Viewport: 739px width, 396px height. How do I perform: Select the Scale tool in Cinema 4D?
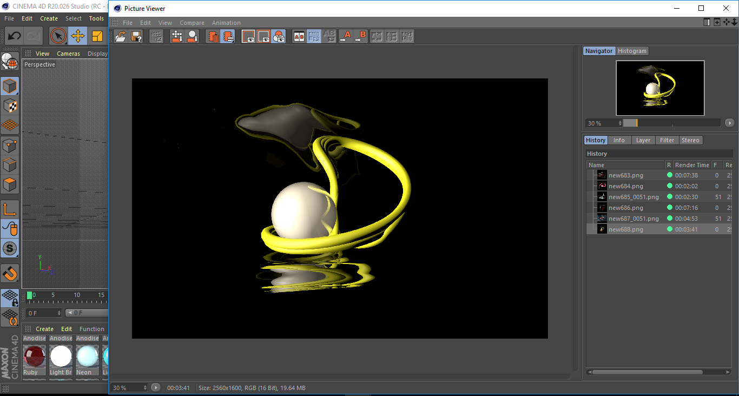pos(97,36)
